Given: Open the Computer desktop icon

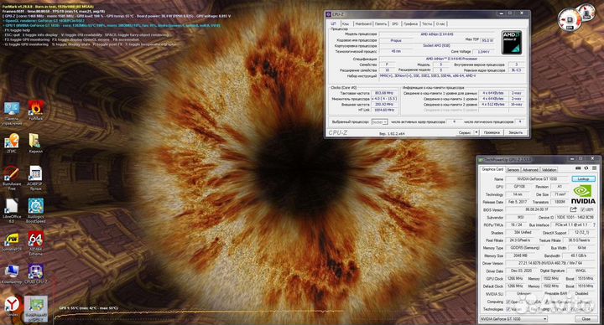Looking at the screenshot, I should click(x=12, y=274).
